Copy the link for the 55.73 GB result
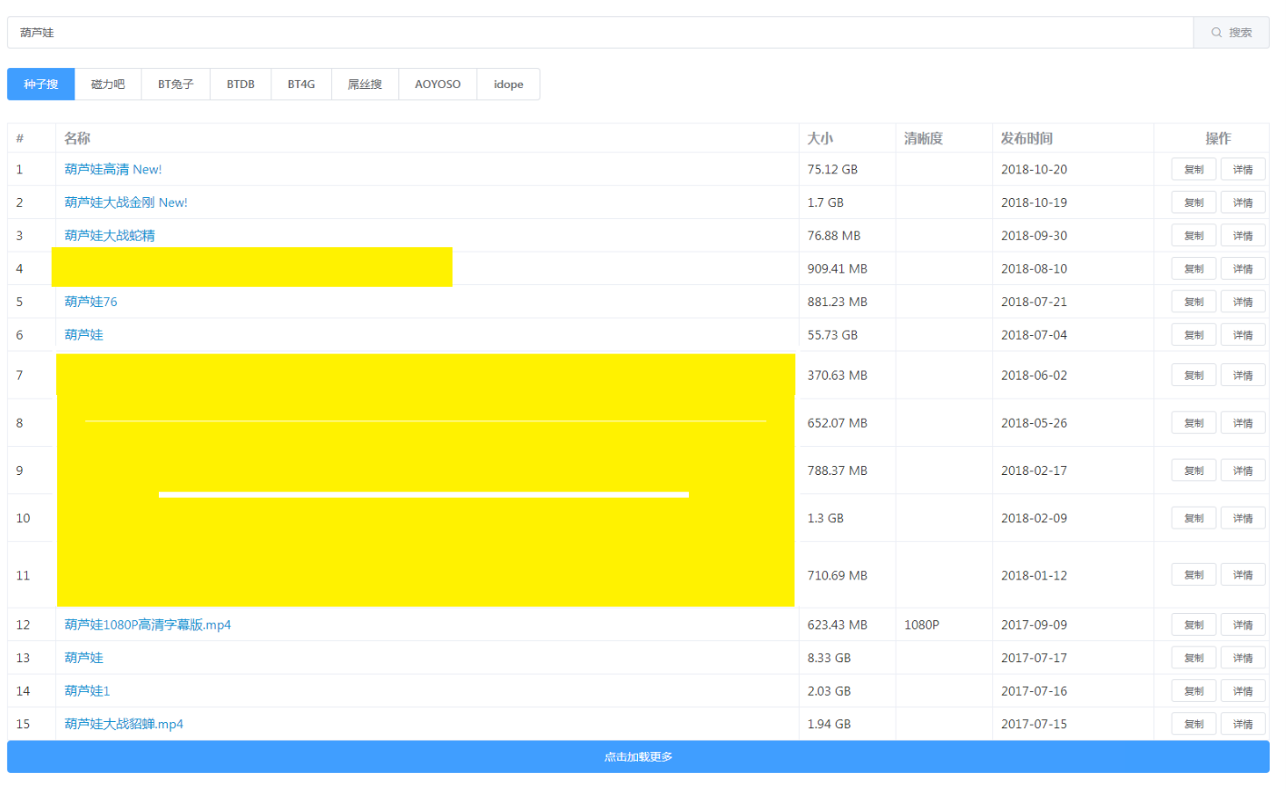 tap(1193, 335)
